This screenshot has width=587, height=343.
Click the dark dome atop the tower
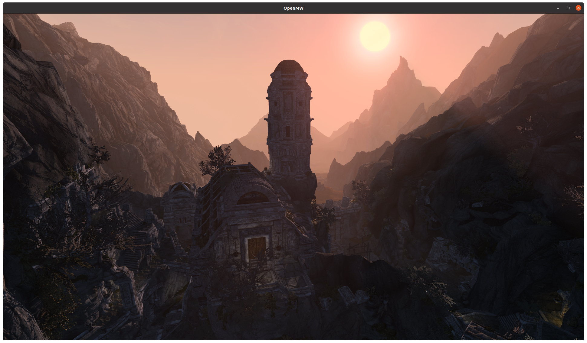[x=289, y=66]
